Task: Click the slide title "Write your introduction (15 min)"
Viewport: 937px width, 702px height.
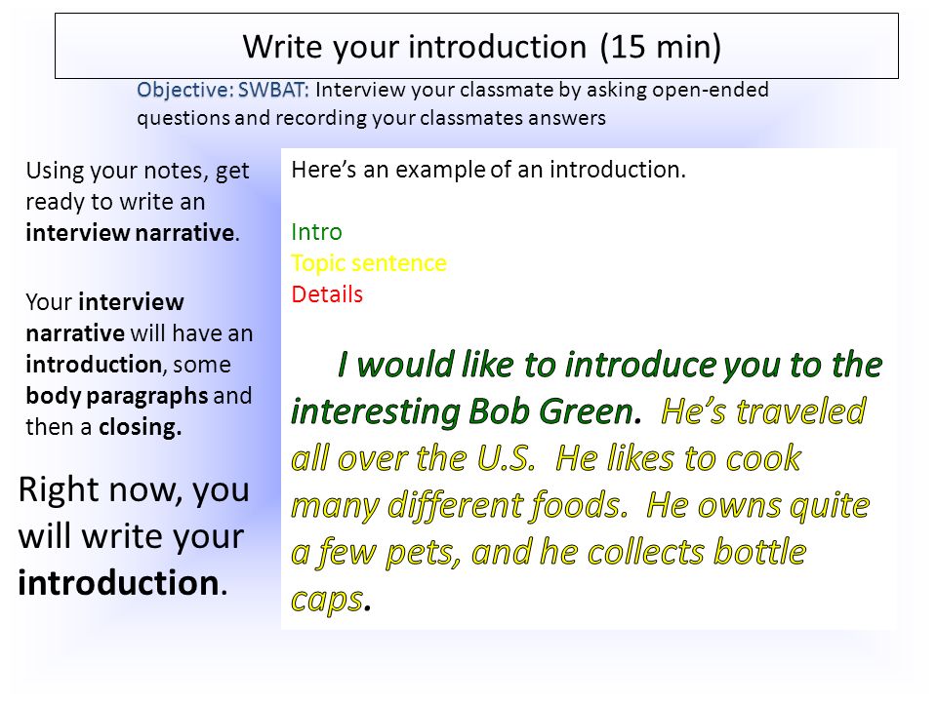Action: click(481, 47)
